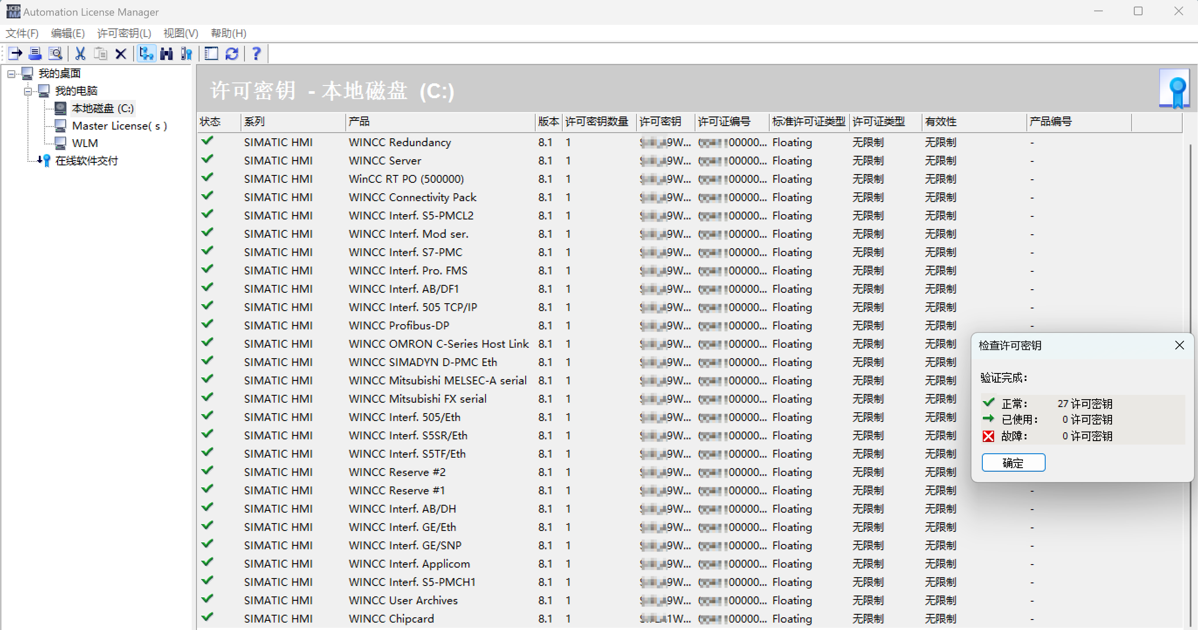The height and width of the screenshot is (630, 1198).
Task: Open the 视图(V) menu
Action: pos(180,34)
